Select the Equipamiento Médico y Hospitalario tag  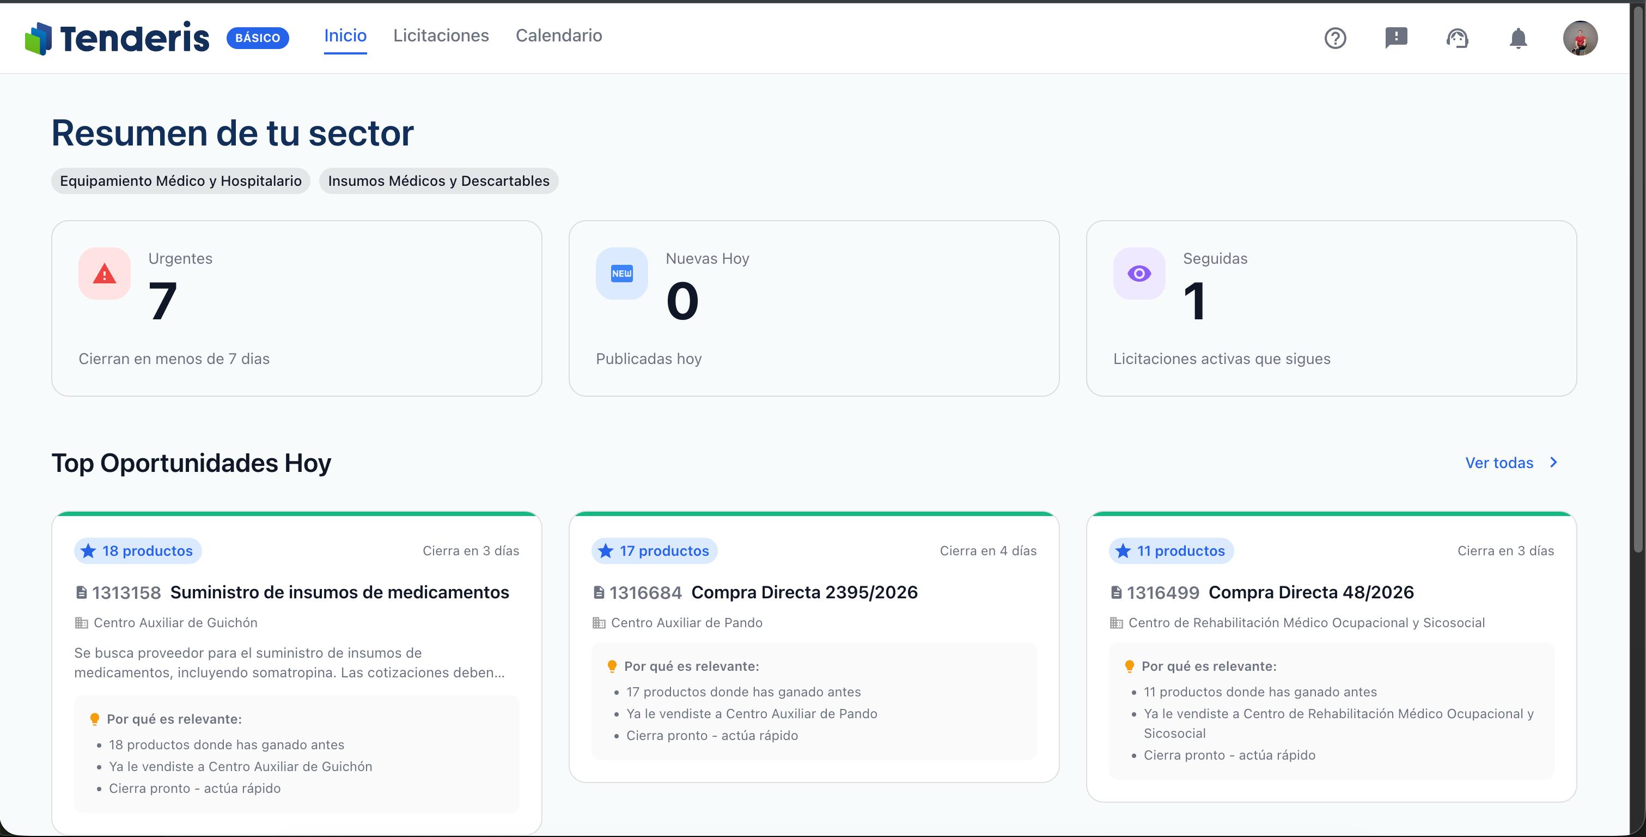click(181, 181)
